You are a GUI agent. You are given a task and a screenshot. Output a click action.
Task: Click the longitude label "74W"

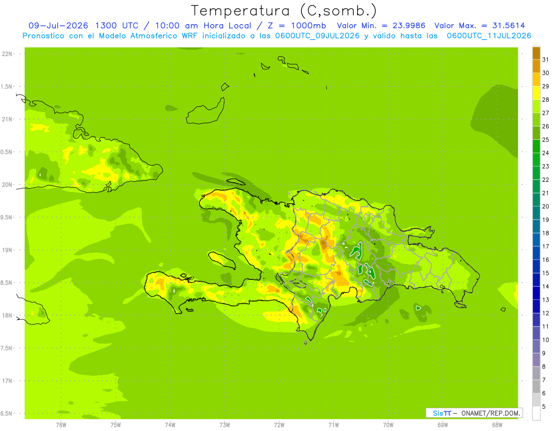point(170,425)
